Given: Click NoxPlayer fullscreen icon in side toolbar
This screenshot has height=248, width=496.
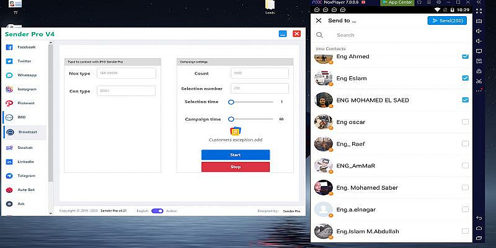Looking at the screenshot, I should (x=479, y=11).
